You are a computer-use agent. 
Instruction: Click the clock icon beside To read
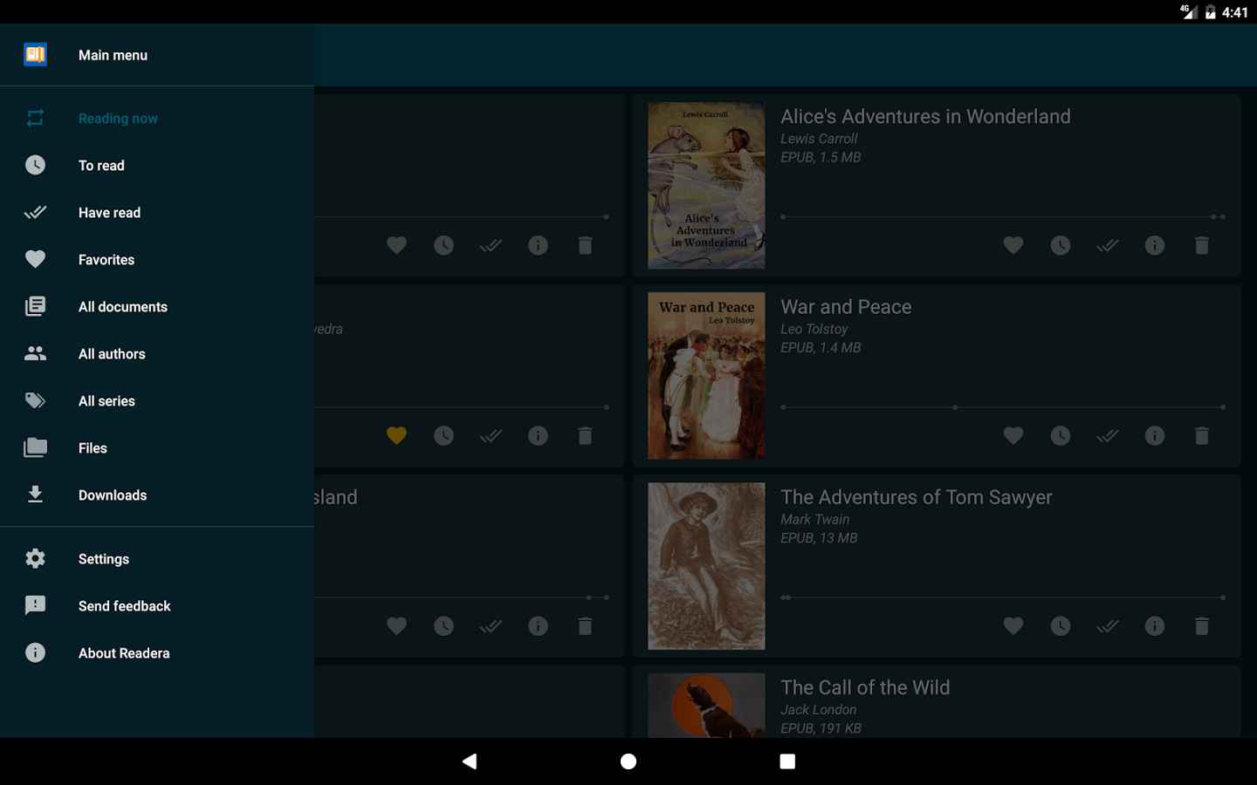[x=35, y=165]
